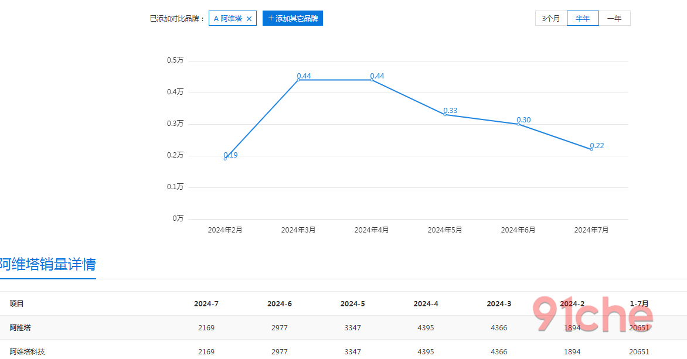Click the 阿维塔科技 row label
Image resolution: width=687 pixels, height=359 pixels.
click(x=27, y=352)
